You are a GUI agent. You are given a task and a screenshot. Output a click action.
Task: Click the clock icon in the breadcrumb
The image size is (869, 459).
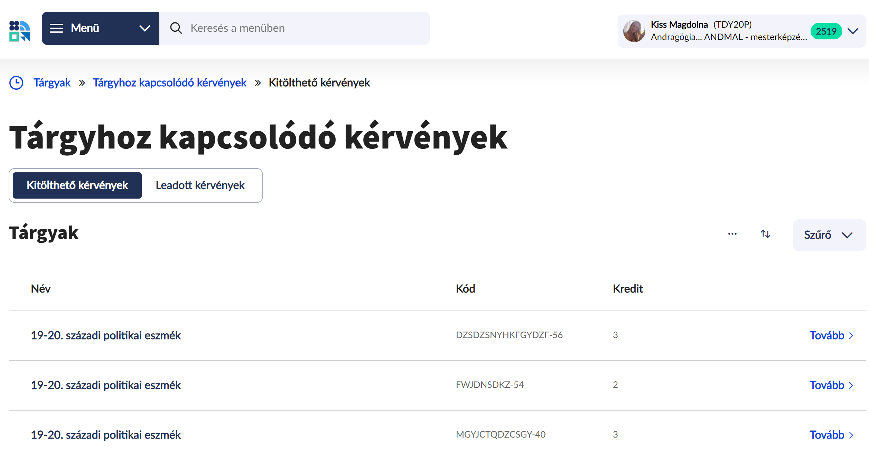point(16,83)
